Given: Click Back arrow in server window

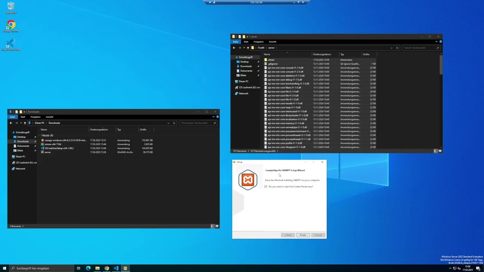Looking at the screenshot, I should pyautogui.click(x=234, y=48).
